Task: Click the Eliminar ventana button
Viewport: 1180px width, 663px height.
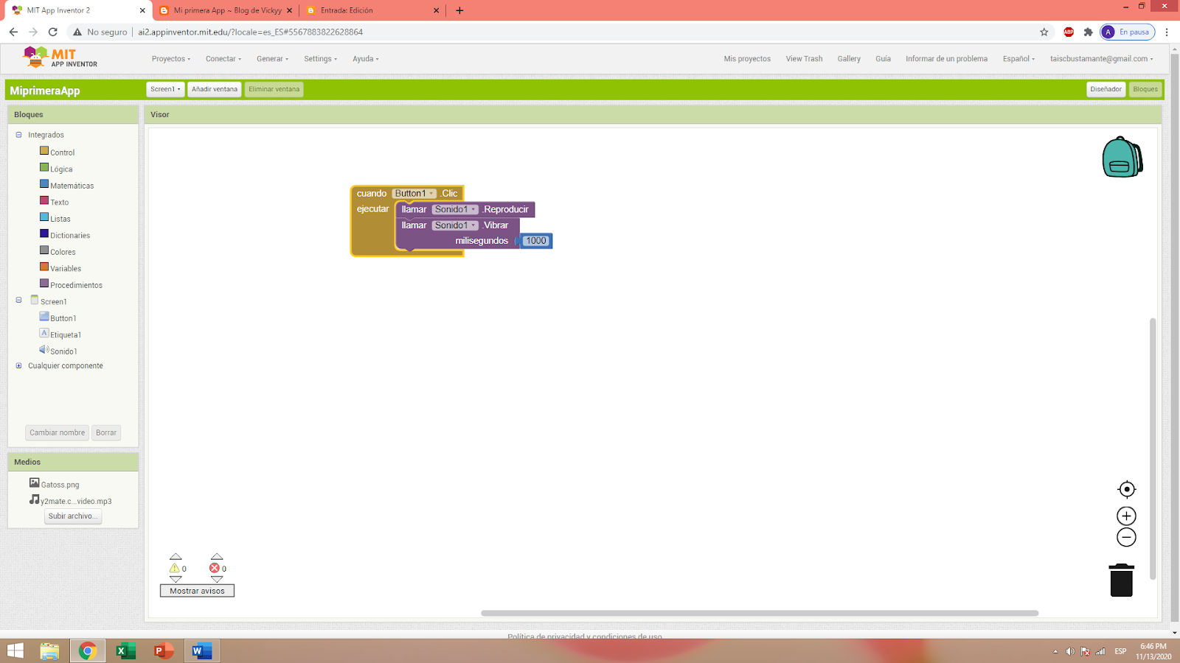Action: (274, 89)
